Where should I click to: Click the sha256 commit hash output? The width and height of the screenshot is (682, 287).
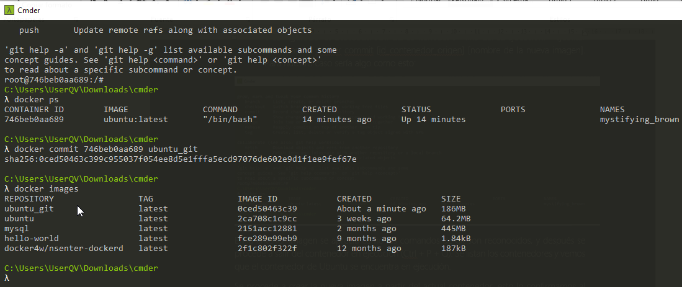(181, 159)
